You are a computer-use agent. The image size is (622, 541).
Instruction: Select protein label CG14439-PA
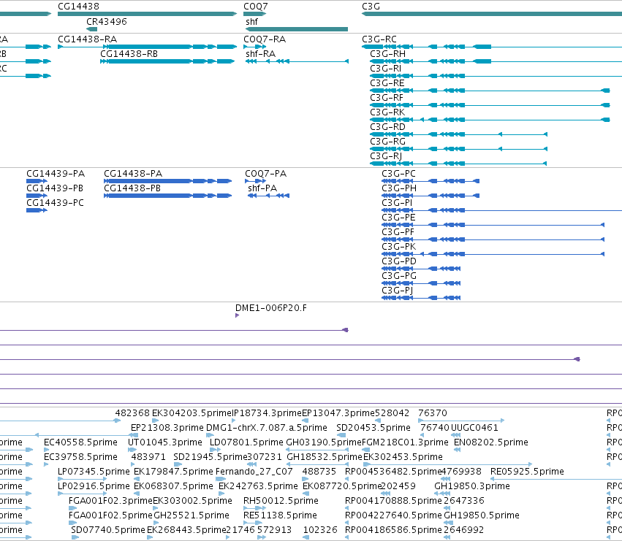tap(56, 173)
